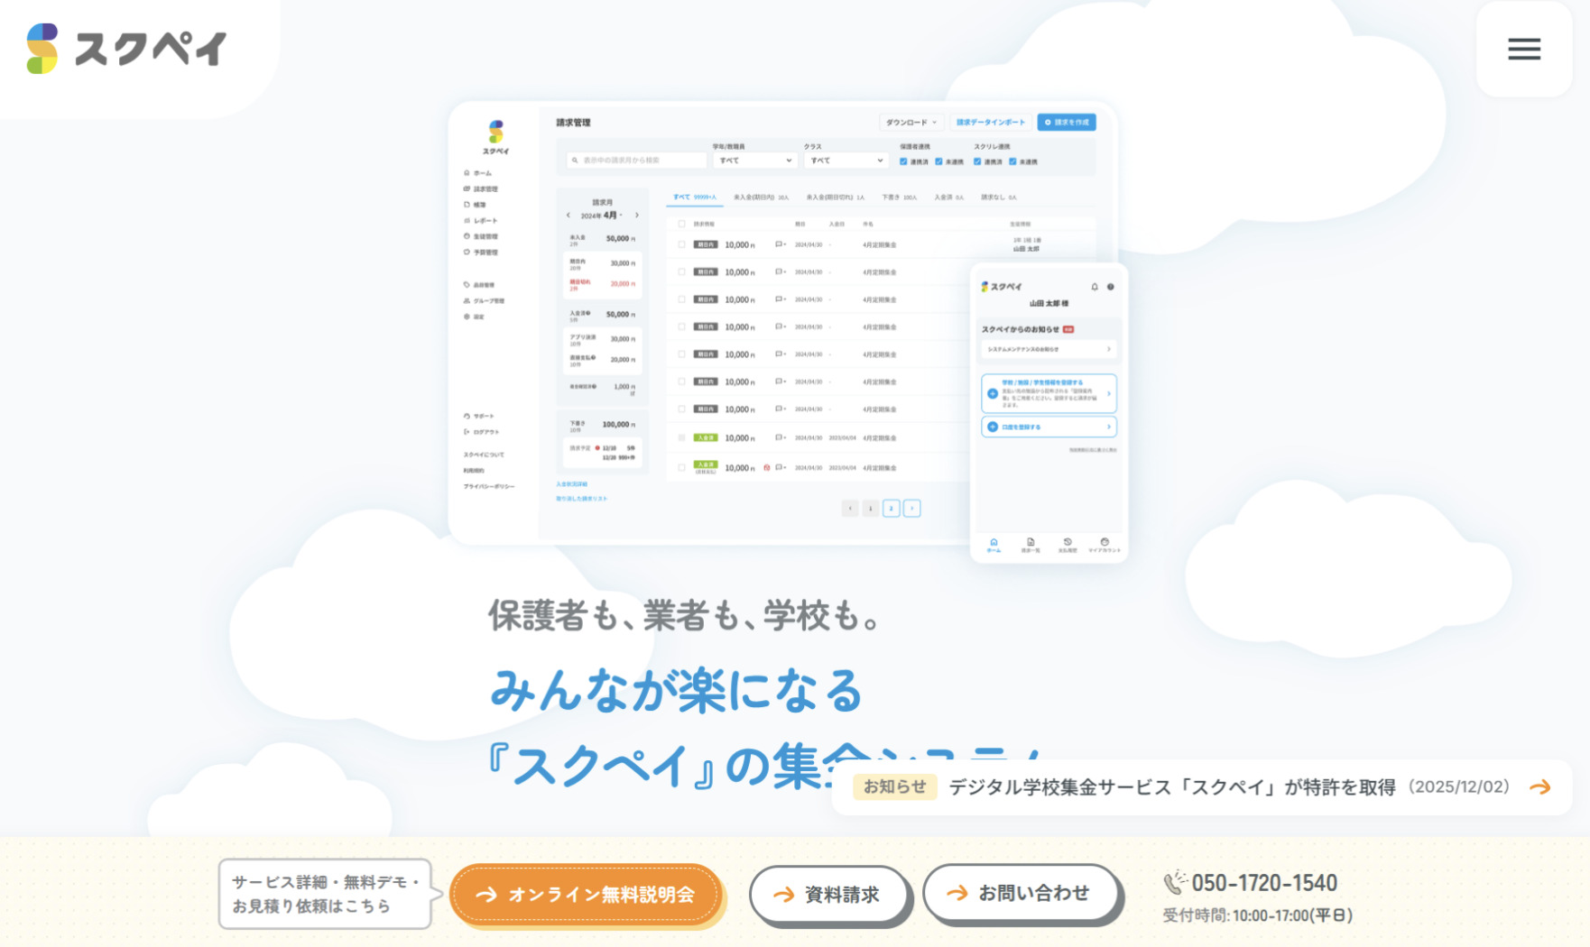Click the 請求データインポート button
Screen dimensions: 1590x947
(x=991, y=122)
